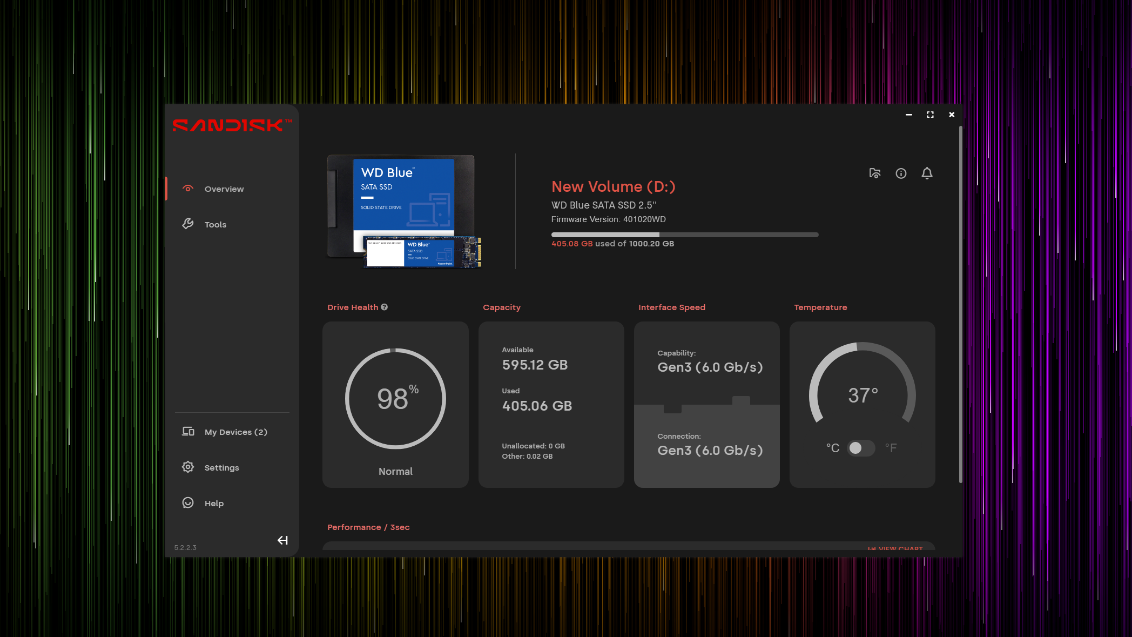The image size is (1132, 637).
Task: Click the Capability 'Gen3 (6.0 Gb/s)' value
Action: [x=710, y=367]
